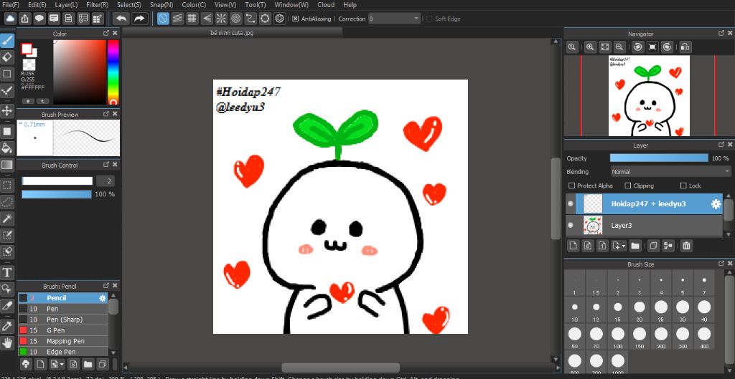This screenshot has width=735, height=379.
Task: Enable the radial snap guide
Action: [221, 19]
